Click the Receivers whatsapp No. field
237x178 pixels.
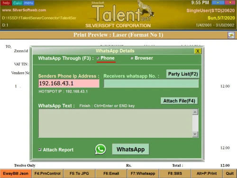point(151,84)
